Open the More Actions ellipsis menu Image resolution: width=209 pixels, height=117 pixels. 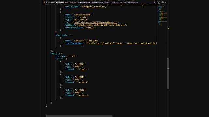(166, 2)
